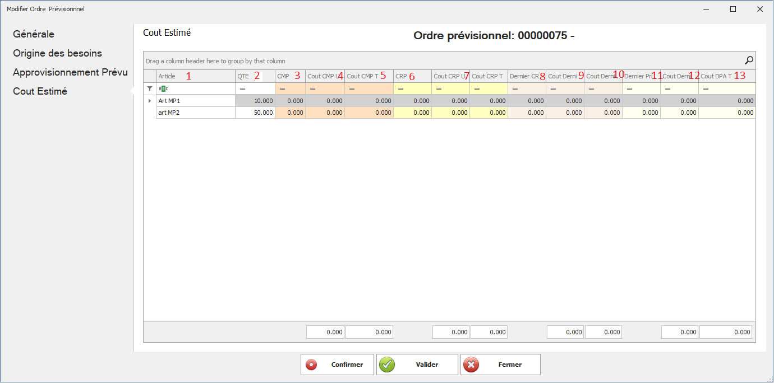Click equals filter operator under CRP column
Viewport: 774px width, 383px height.
(400, 88)
